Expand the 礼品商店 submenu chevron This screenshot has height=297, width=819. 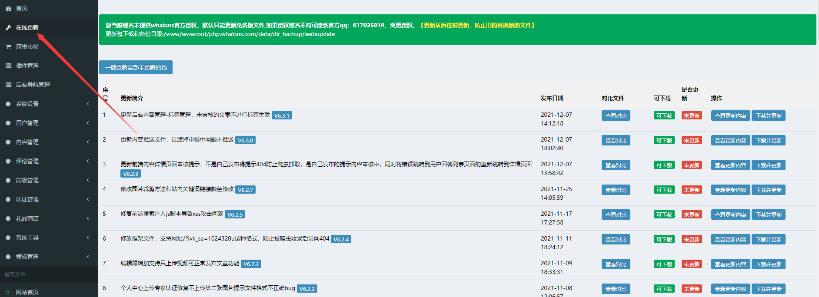pyautogui.click(x=88, y=218)
